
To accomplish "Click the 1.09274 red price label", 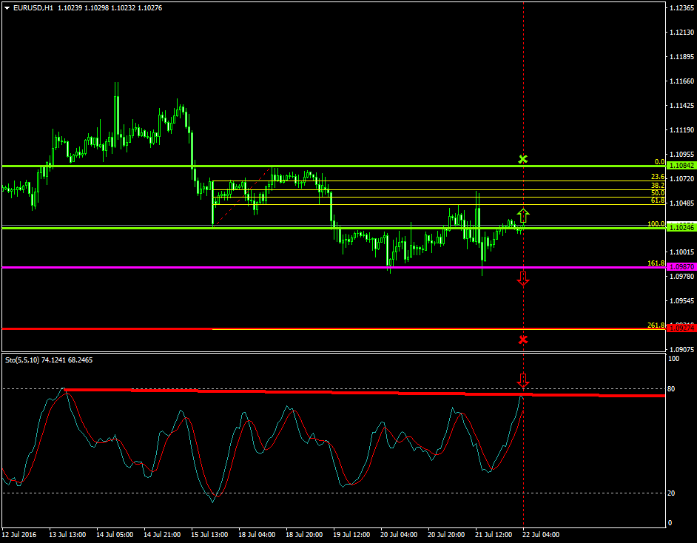I will tap(681, 327).
